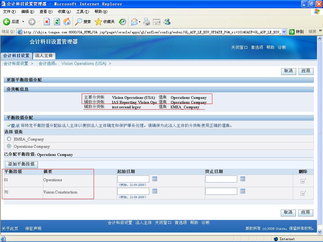Open the 帮助(H) menu

tap(101, 12)
